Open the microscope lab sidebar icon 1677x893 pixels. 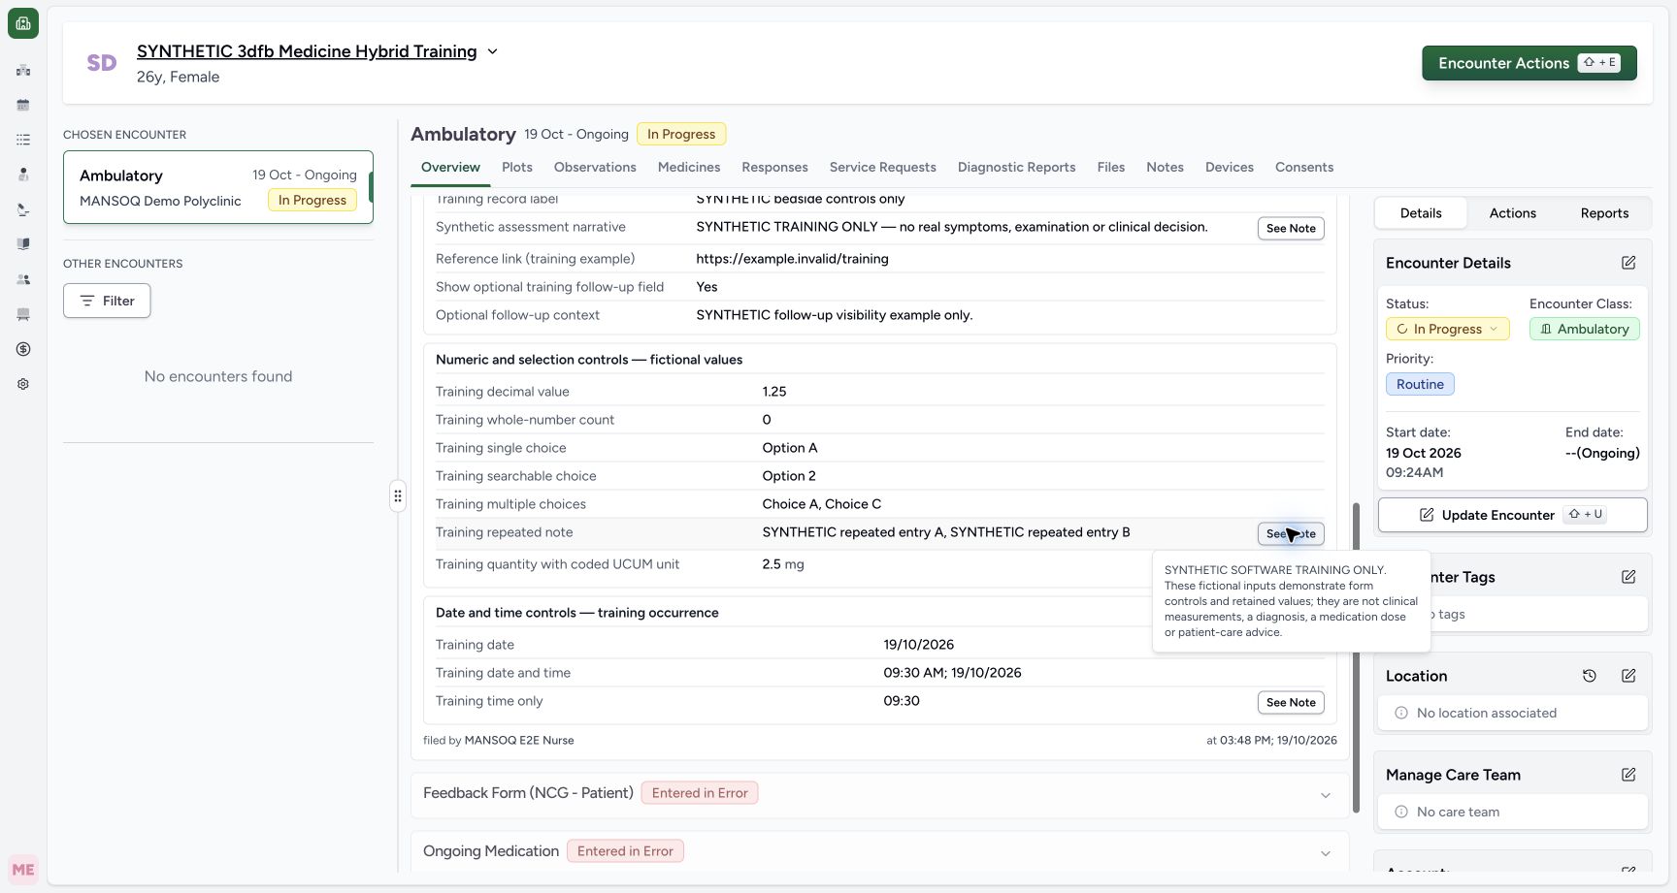(23, 209)
